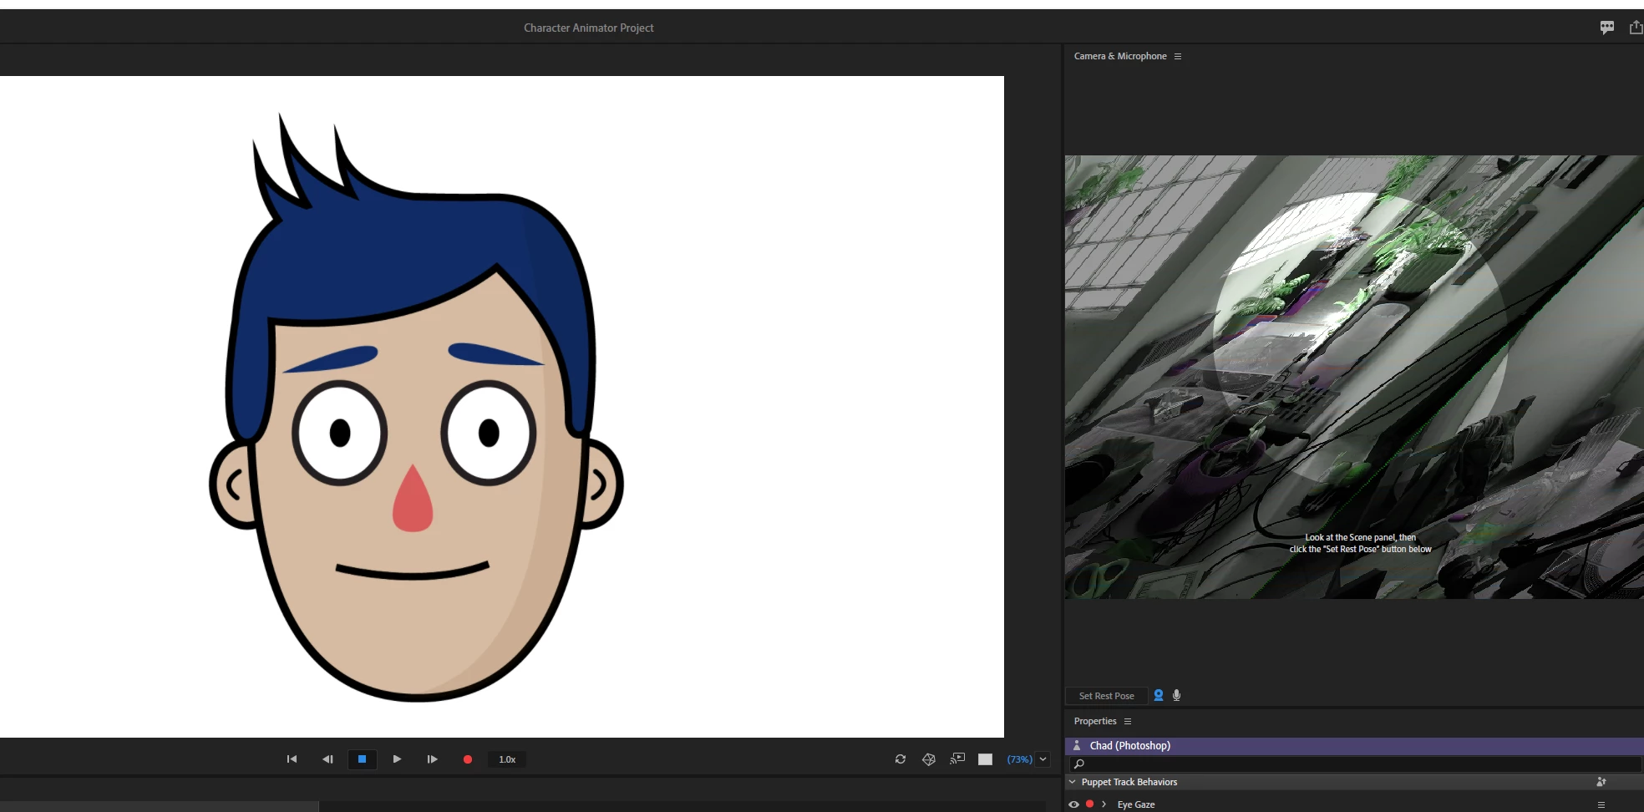This screenshot has height=812, width=1644.
Task: Click the stream scene live icon
Action: [x=957, y=759]
